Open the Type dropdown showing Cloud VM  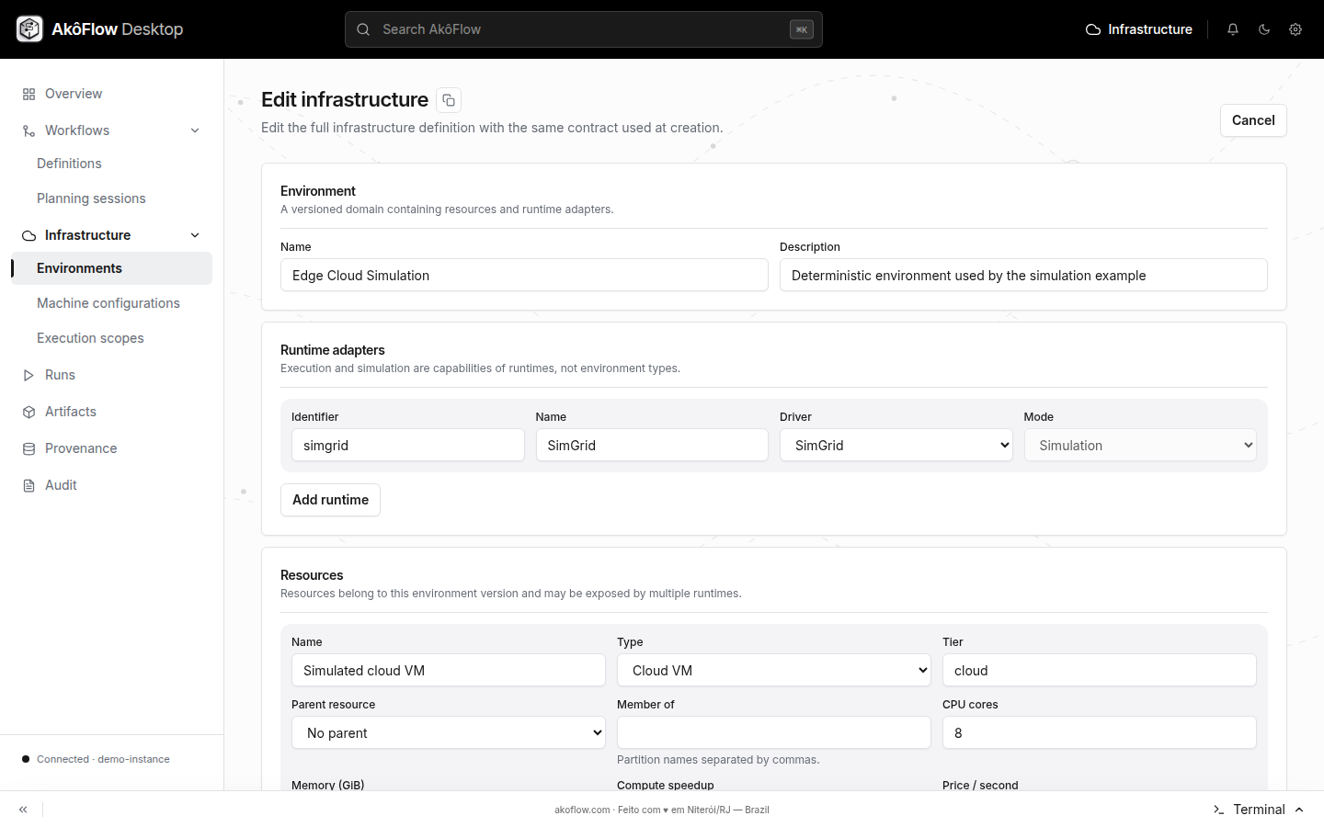click(774, 671)
